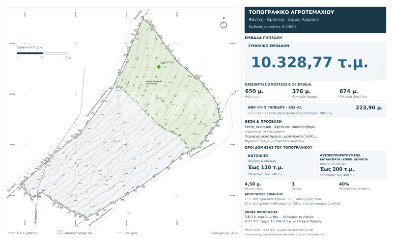Click the green tree symbol on the map
Screen dimensions: 393x239
tap(158, 67)
